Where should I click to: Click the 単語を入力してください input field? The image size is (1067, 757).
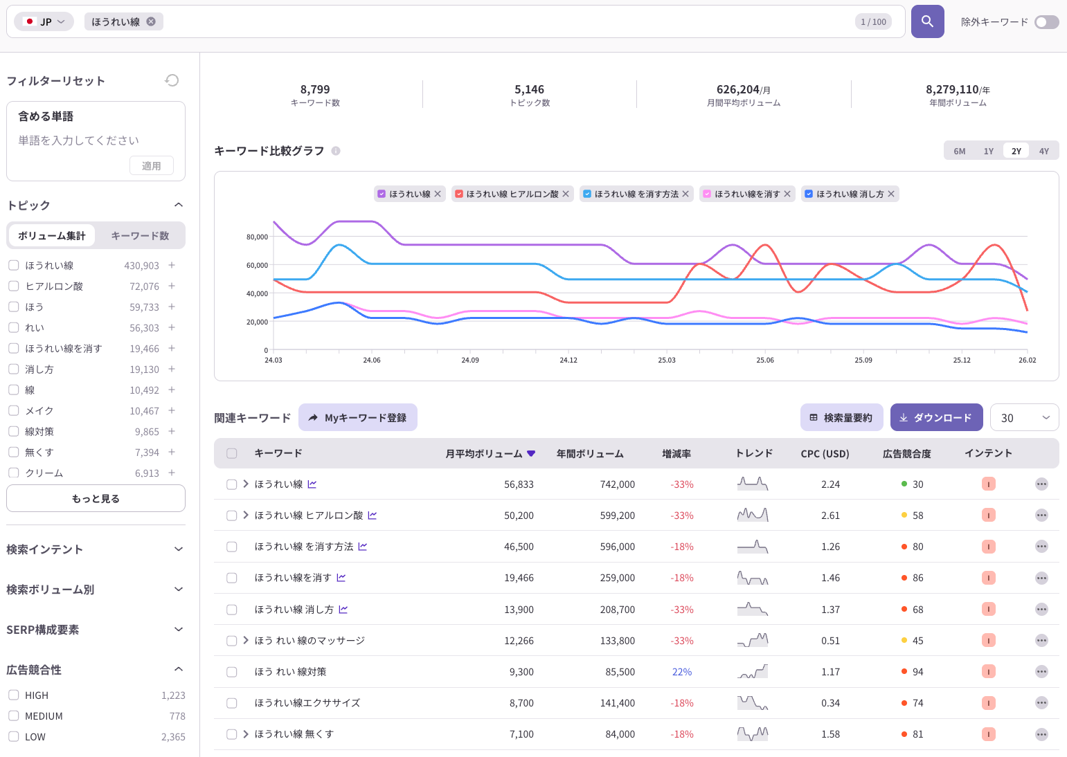pyautogui.click(x=96, y=140)
